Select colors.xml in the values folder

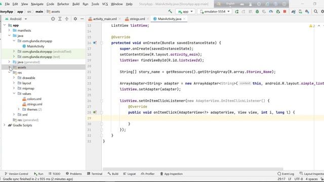[32, 99]
